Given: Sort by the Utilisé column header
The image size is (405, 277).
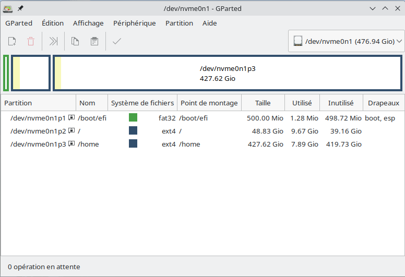Looking at the screenshot, I should pos(302,103).
